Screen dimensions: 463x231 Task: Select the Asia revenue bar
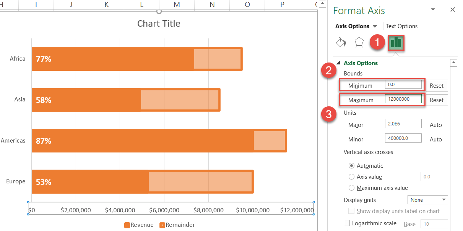pyautogui.click(x=86, y=100)
